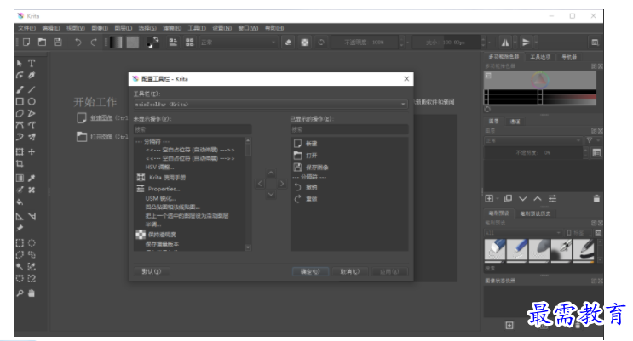Open the pattern swatch in toolbar

132,43
